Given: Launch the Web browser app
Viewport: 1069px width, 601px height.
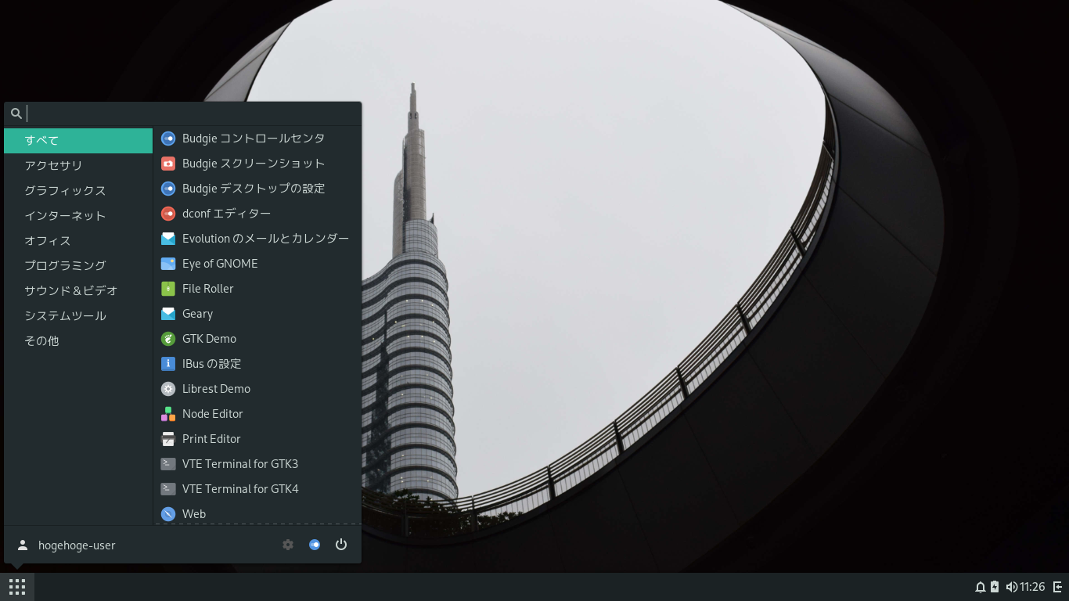Looking at the screenshot, I should click(257, 514).
